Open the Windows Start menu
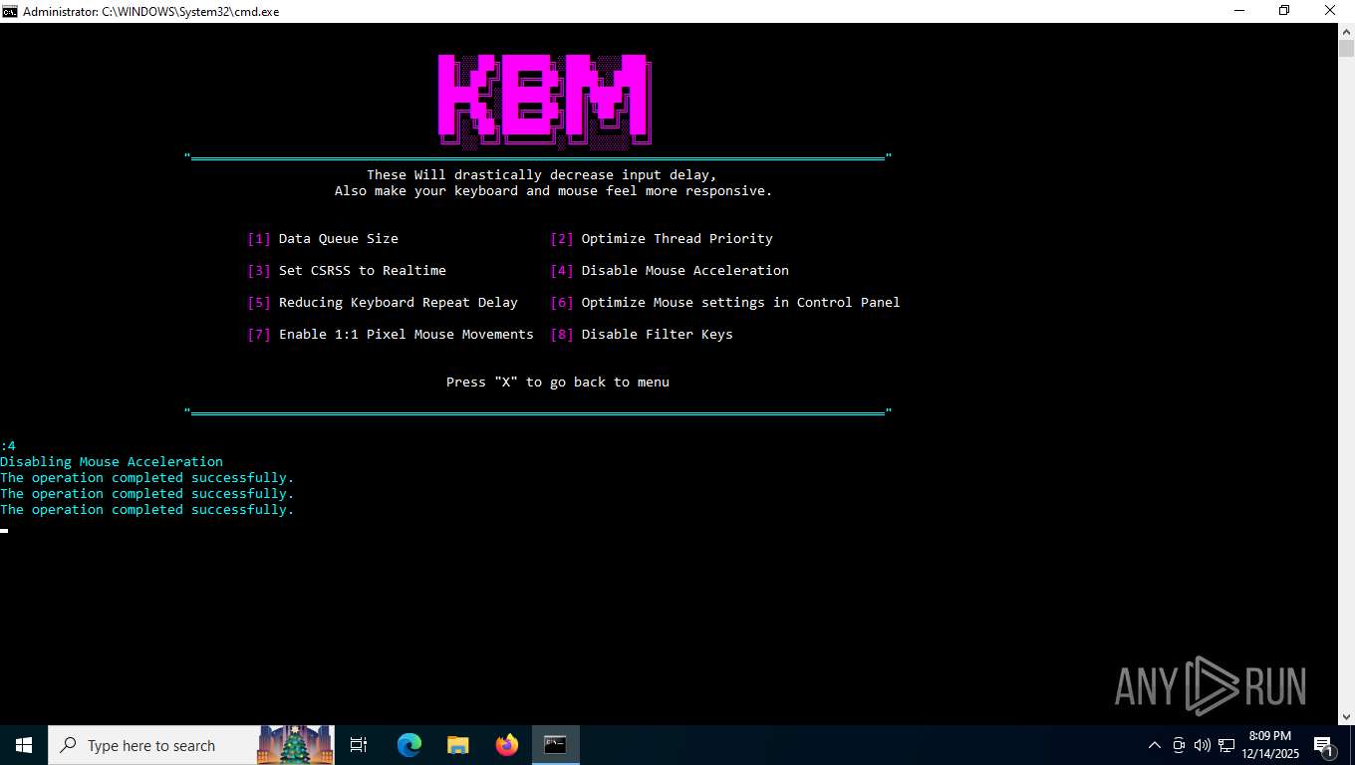The image size is (1355, 765). click(x=24, y=745)
